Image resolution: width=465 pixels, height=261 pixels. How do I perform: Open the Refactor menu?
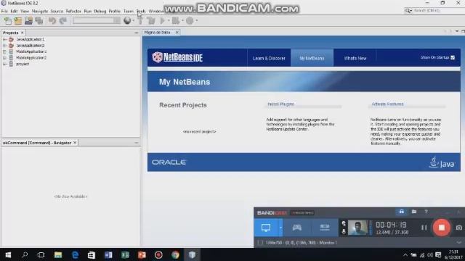pyautogui.click(x=73, y=12)
